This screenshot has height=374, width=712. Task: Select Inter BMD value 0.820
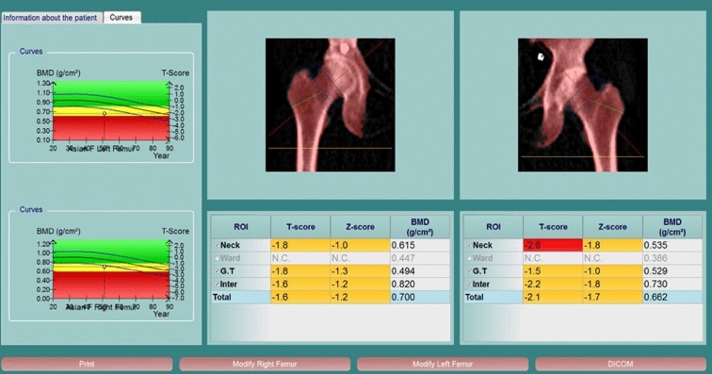(x=420, y=285)
